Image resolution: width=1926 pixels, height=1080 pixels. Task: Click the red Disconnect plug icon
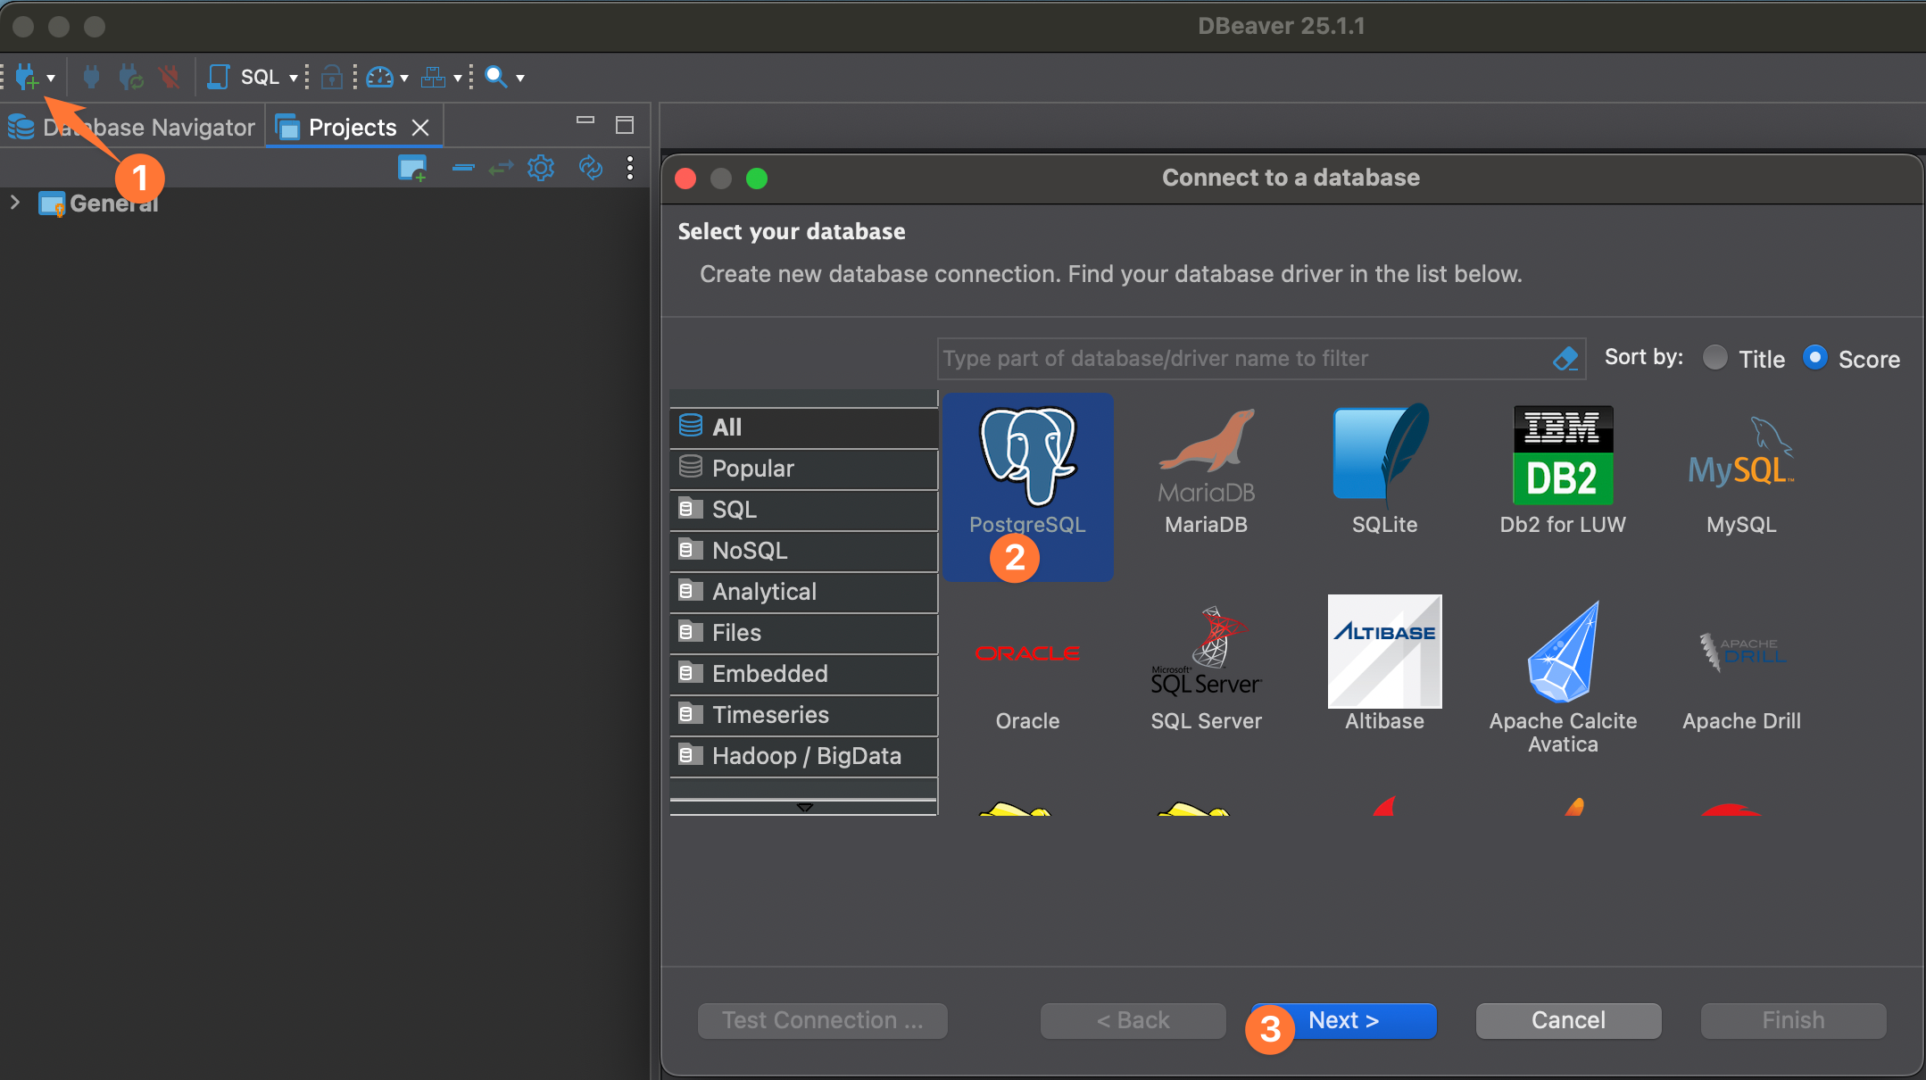(x=169, y=77)
